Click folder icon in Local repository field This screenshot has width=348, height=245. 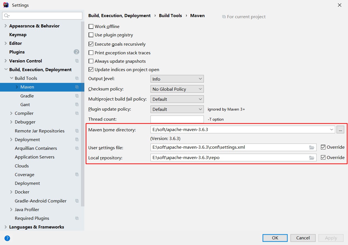(x=312, y=158)
